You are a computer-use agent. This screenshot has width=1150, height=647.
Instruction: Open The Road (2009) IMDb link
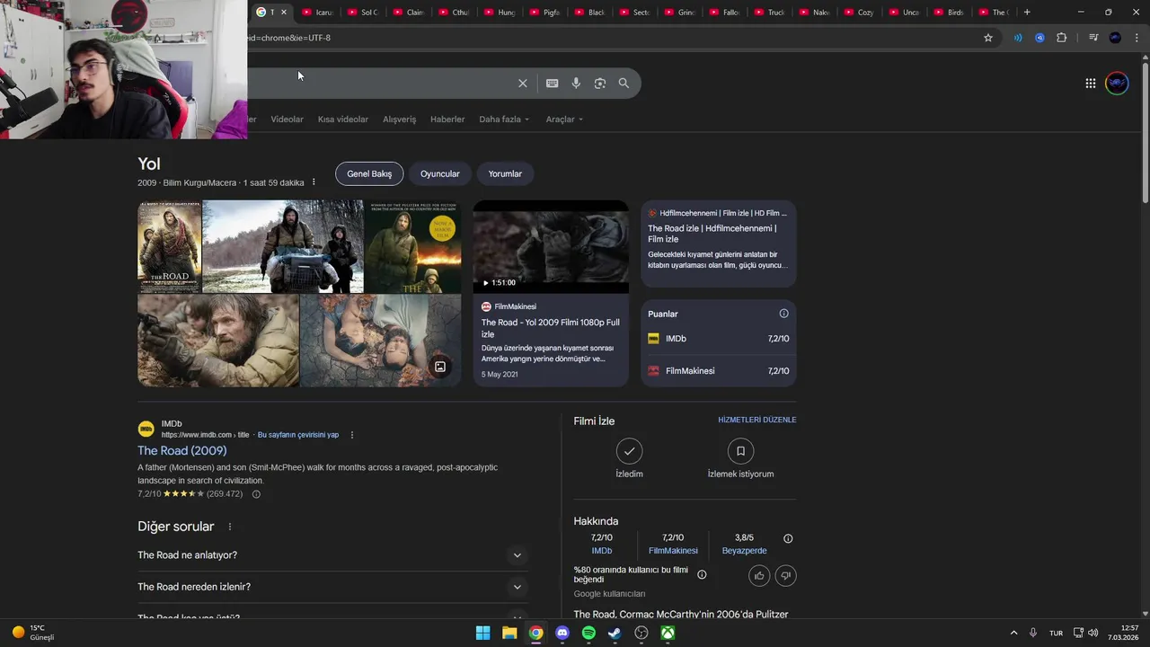(182, 450)
